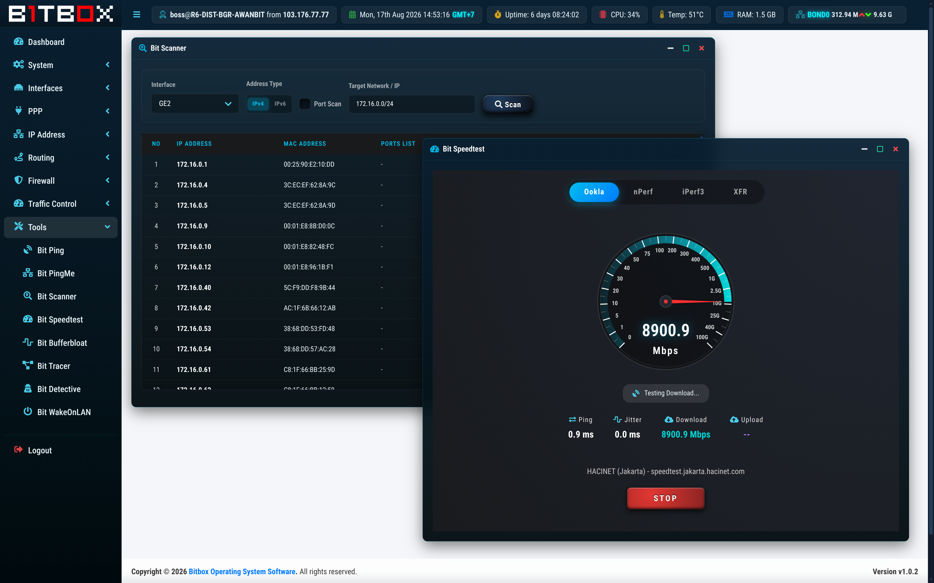Collapse the Tools menu
This screenshot has height=583, width=934.
click(x=61, y=227)
